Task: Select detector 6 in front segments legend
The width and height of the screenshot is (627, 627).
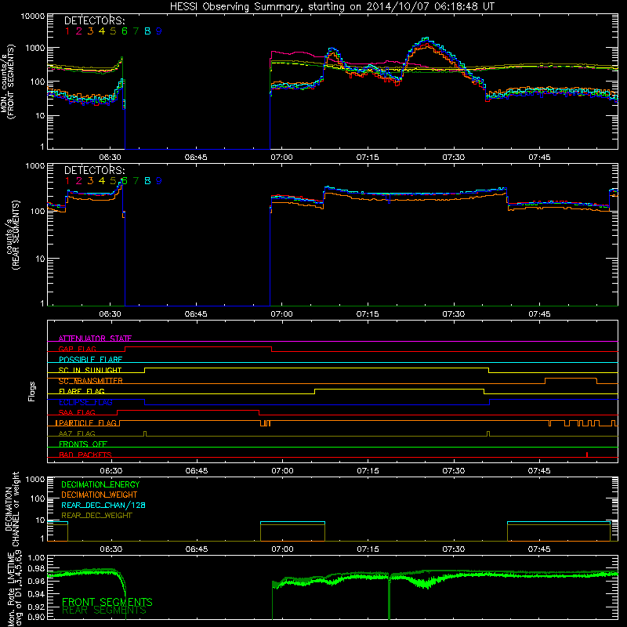Action: coord(125,31)
